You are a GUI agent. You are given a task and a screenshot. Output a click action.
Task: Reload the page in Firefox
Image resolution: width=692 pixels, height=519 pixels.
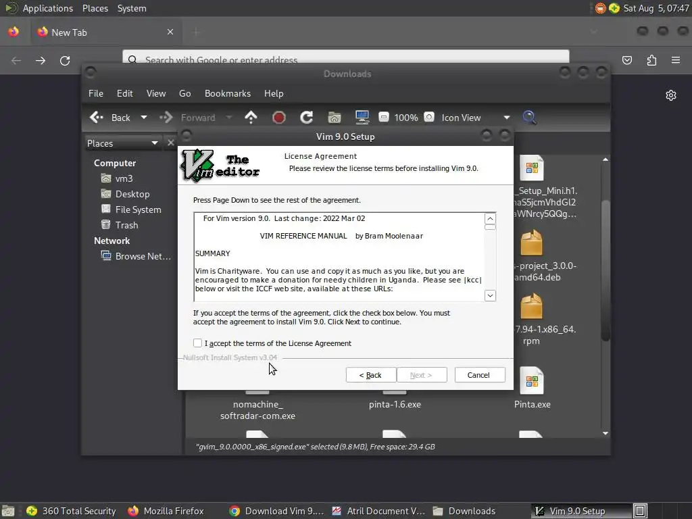[x=65, y=60]
